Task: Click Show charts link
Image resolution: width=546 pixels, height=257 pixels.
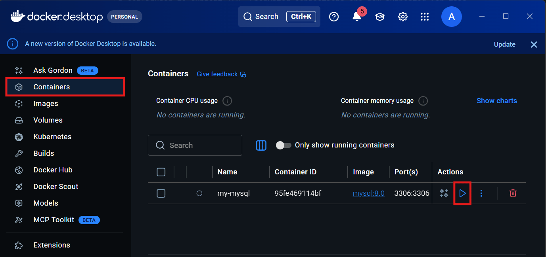Action: click(x=497, y=101)
